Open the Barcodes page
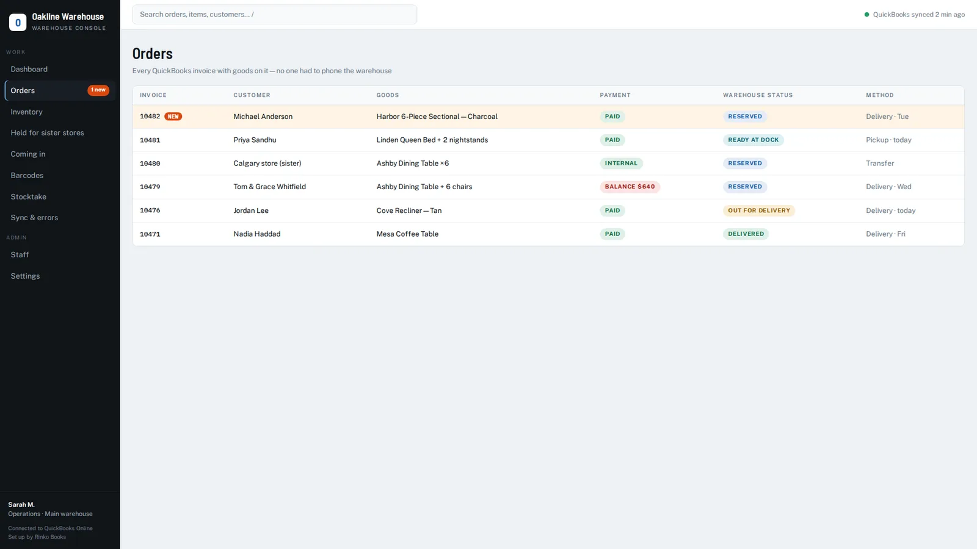977x549 pixels. click(x=60, y=176)
